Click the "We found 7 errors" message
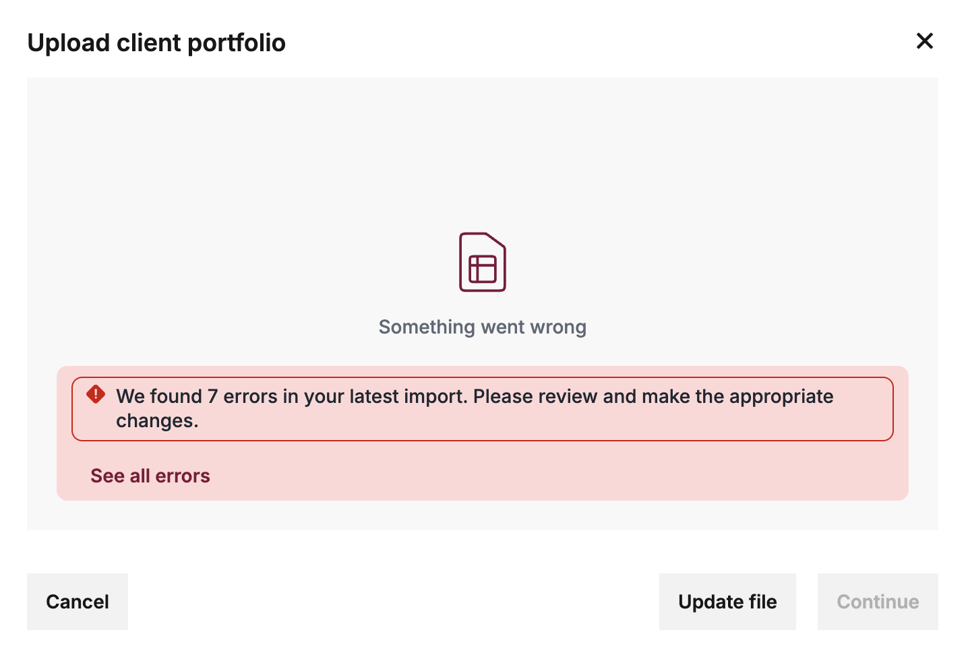This screenshot has height=659, width=968. point(475,396)
